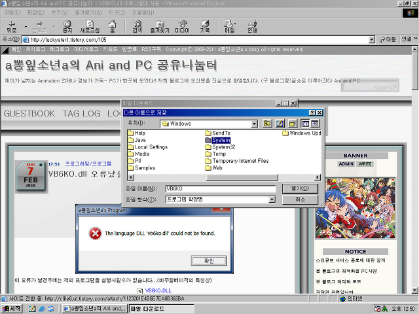The width and height of the screenshot is (419, 314).
Task: Open the Edit (편집) menu
Action: click(x=36, y=12)
